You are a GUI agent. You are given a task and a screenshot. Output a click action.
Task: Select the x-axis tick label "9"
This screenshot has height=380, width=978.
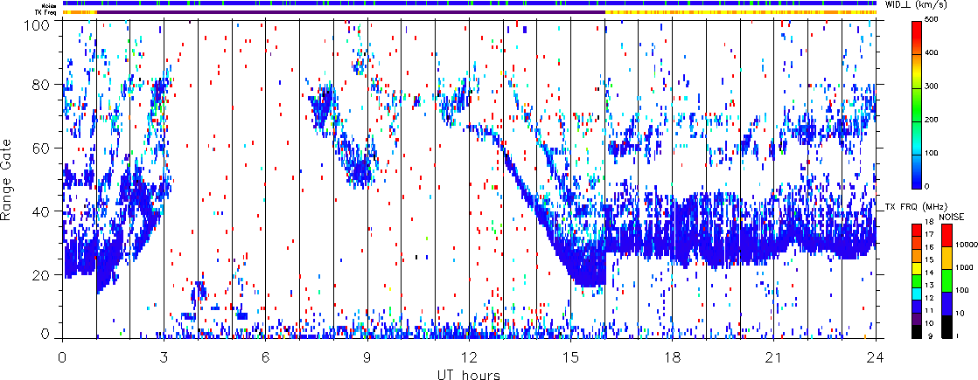[367, 357]
